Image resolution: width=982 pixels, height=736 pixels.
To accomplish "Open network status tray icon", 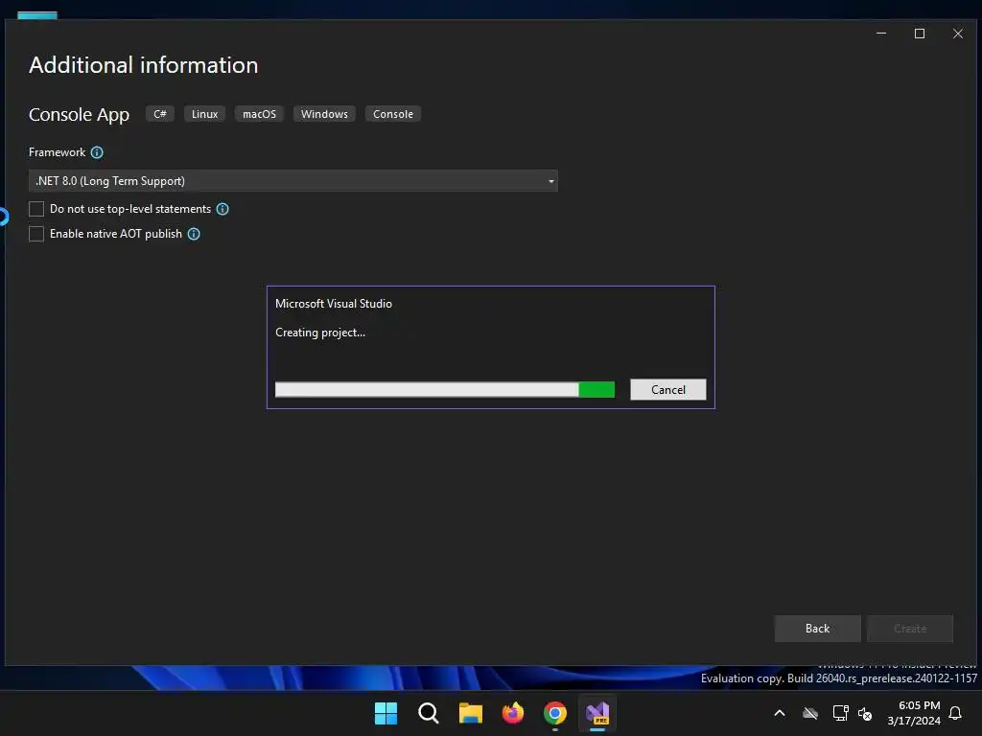I will tap(840, 713).
